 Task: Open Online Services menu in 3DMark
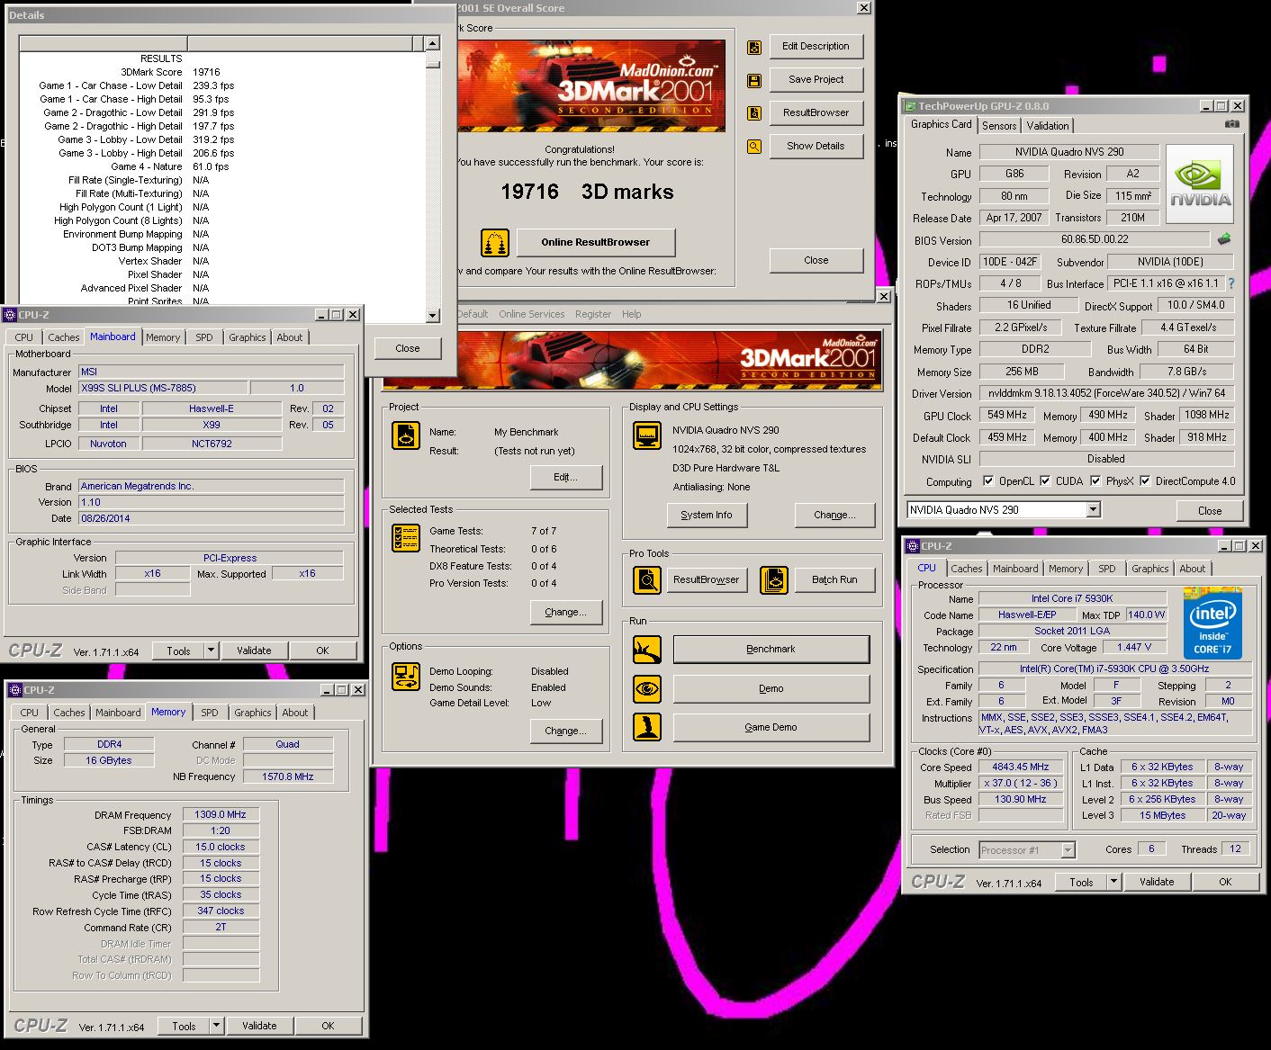(x=532, y=314)
